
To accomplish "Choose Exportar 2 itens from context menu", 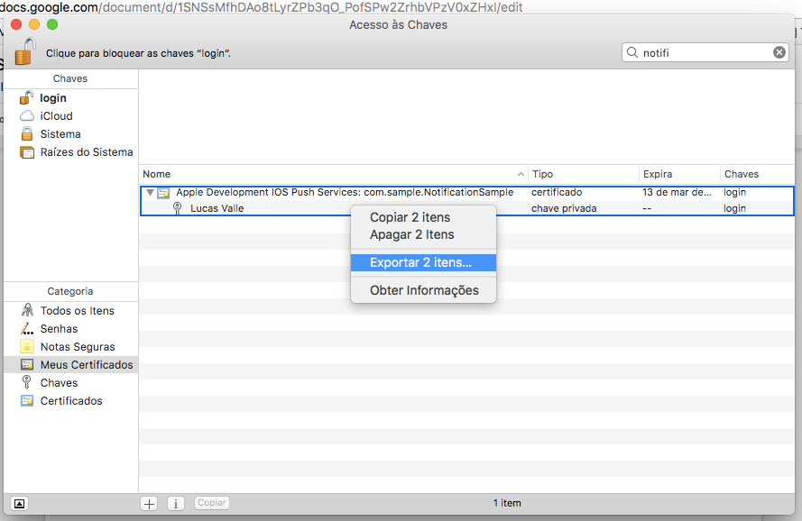I will [423, 263].
